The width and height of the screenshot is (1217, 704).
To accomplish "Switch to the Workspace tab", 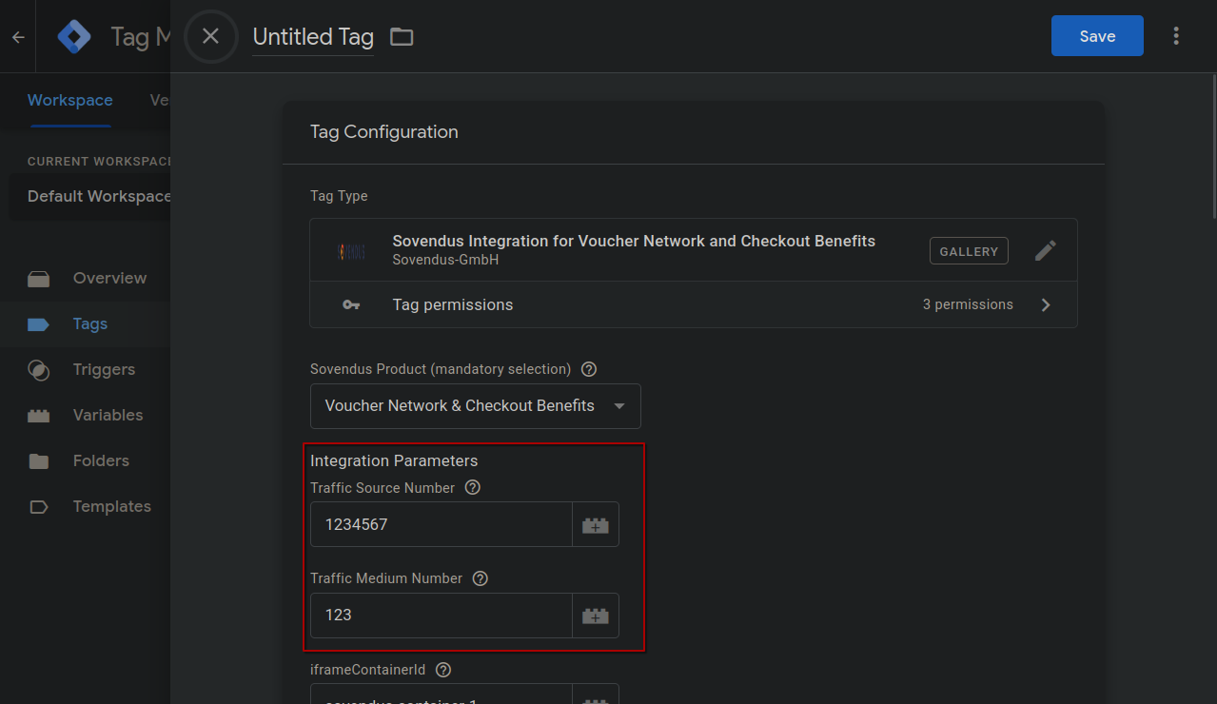I will pos(70,100).
